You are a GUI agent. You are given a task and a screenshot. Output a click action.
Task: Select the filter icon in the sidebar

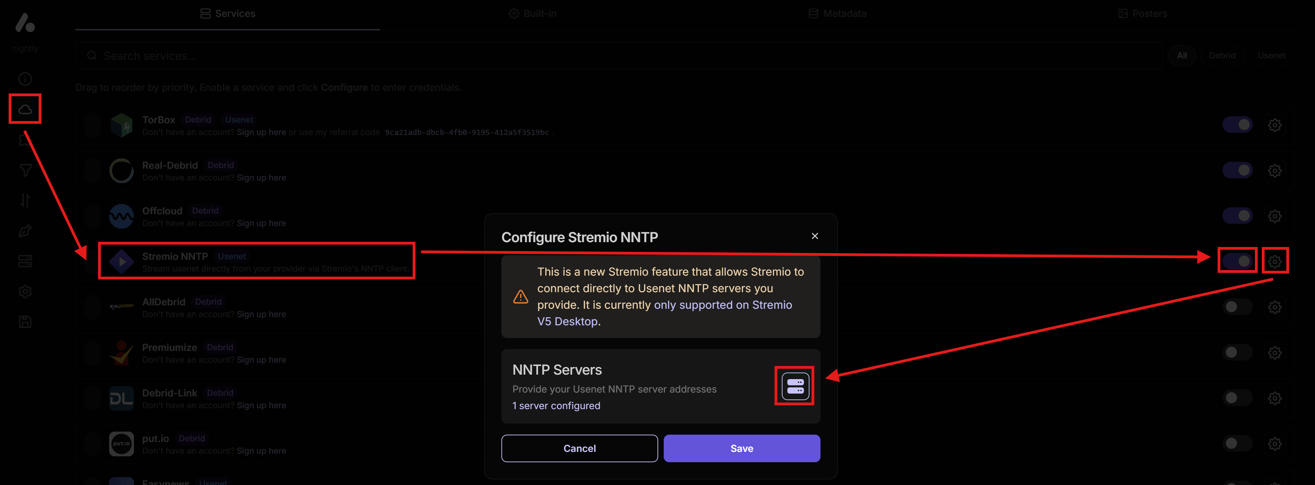point(25,170)
